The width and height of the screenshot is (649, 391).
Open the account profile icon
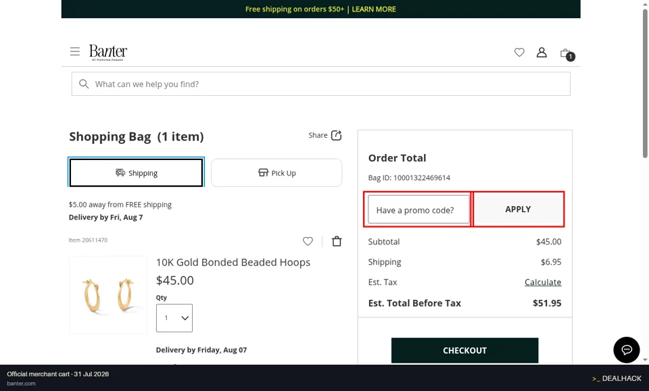tap(542, 53)
